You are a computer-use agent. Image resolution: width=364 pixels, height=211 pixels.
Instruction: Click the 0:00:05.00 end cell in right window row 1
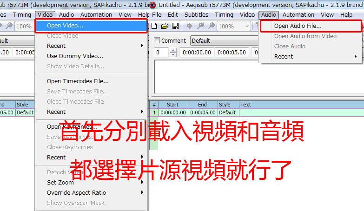pyautogui.click(x=203, y=112)
